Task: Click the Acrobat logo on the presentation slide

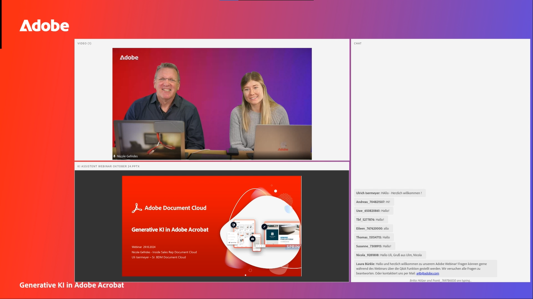Action: [x=137, y=208]
